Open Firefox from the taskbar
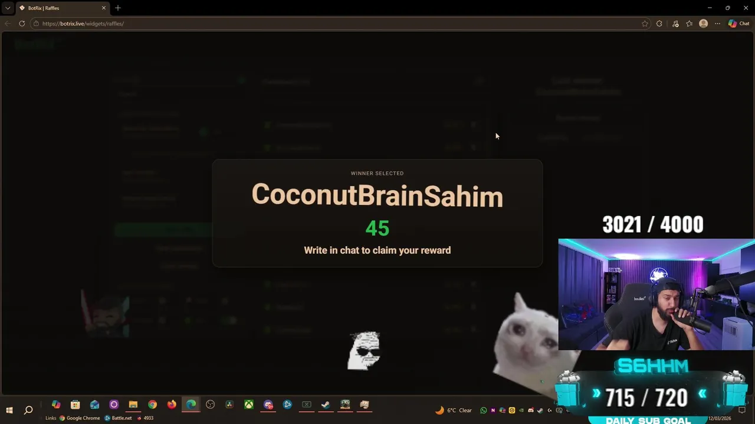 point(172,405)
